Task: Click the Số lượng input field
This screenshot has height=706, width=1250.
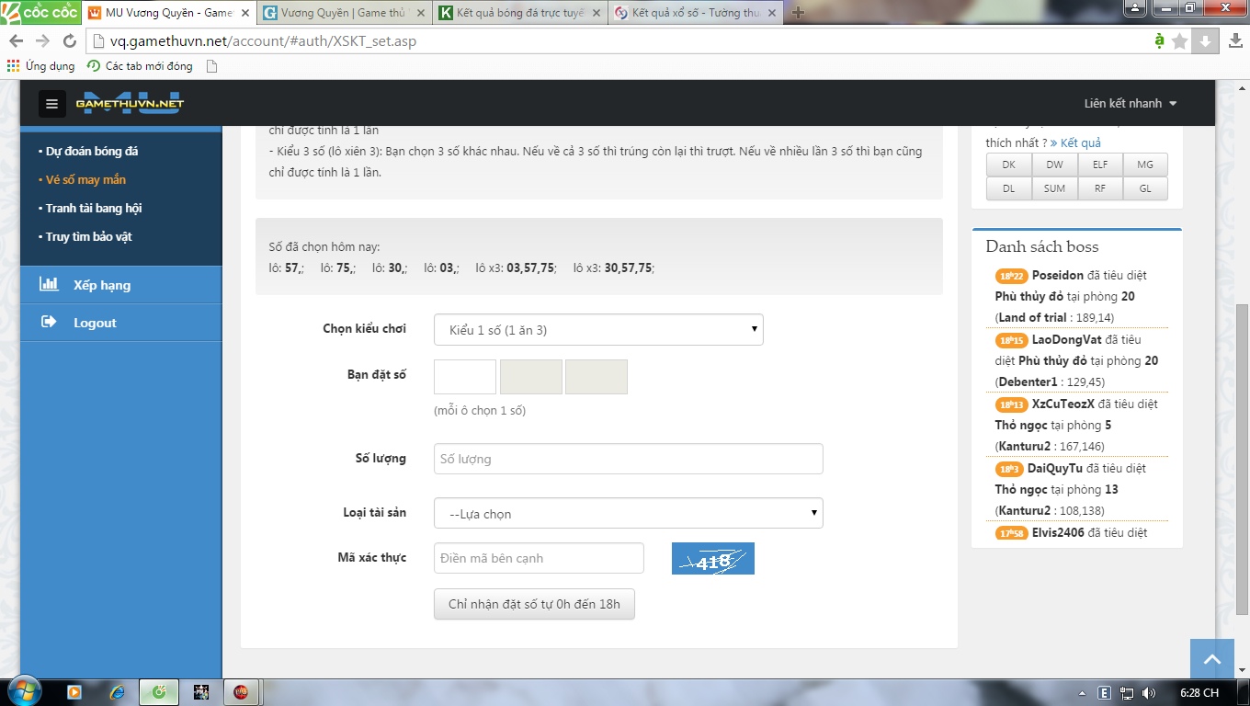Action: pos(628,459)
